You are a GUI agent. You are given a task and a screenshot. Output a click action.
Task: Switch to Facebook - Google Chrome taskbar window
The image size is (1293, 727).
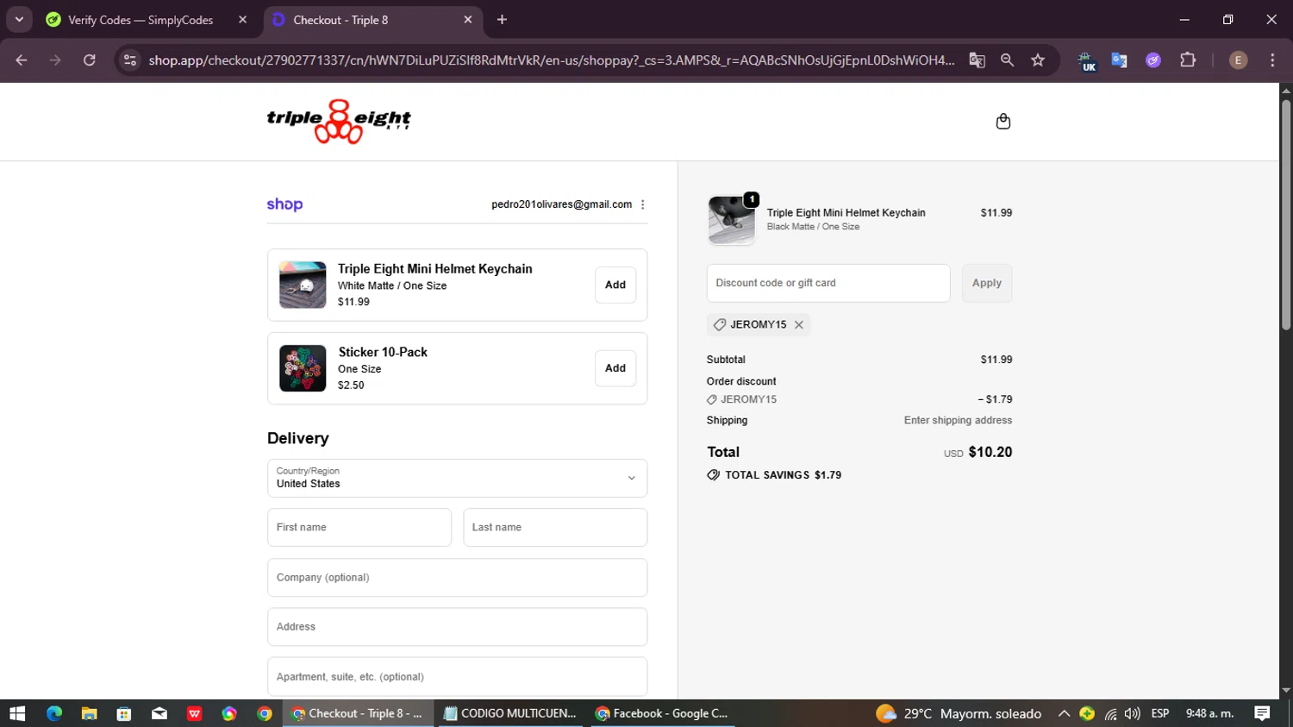pyautogui.click(x=662, y=713)
